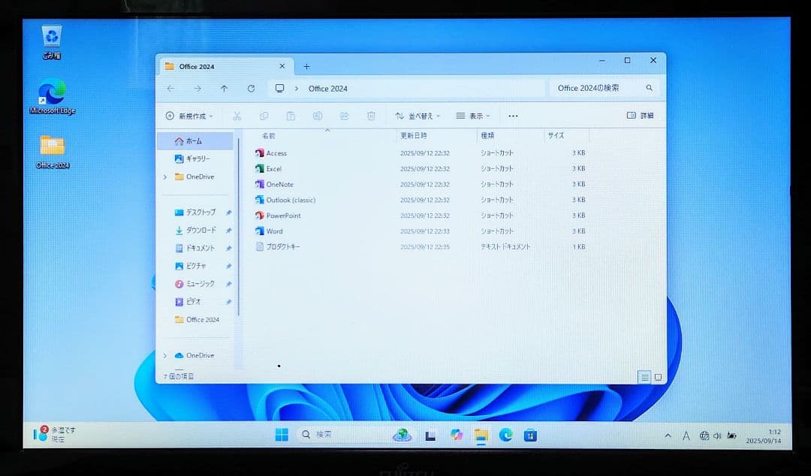This screenshot has height=476, width=811.
Task: Select the Cut icon on the toolbar
Action: pos(237,116)
